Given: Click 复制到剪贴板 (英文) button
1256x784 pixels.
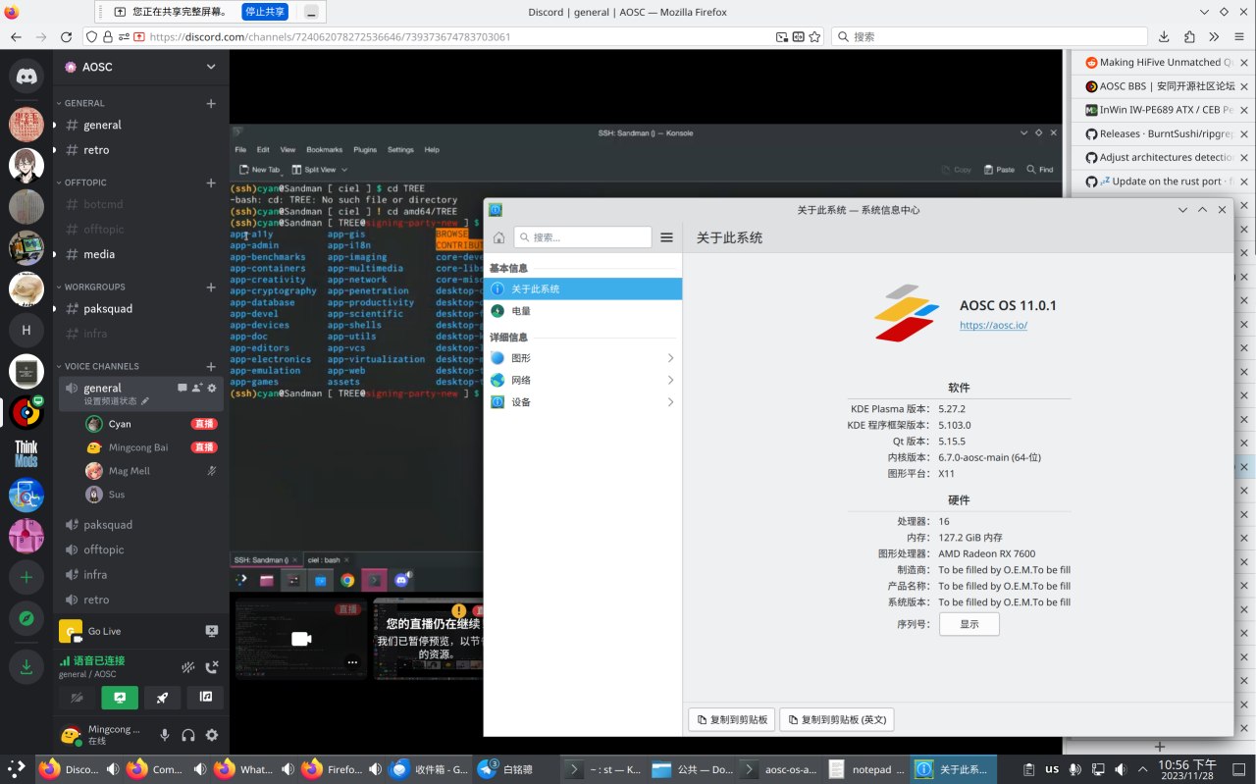Looking at the screenshot, I should click(836, 719).
